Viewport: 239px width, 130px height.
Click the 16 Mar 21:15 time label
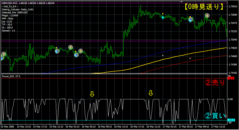coord(154,127)
